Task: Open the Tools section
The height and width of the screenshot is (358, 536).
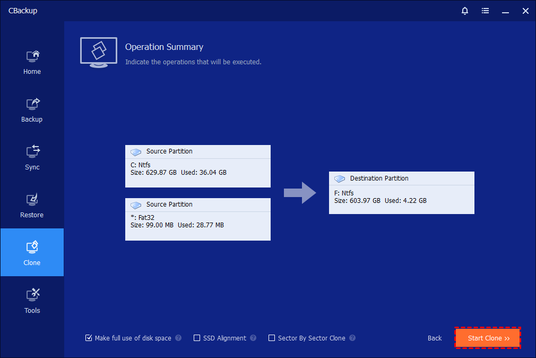Action: [32, 301]
